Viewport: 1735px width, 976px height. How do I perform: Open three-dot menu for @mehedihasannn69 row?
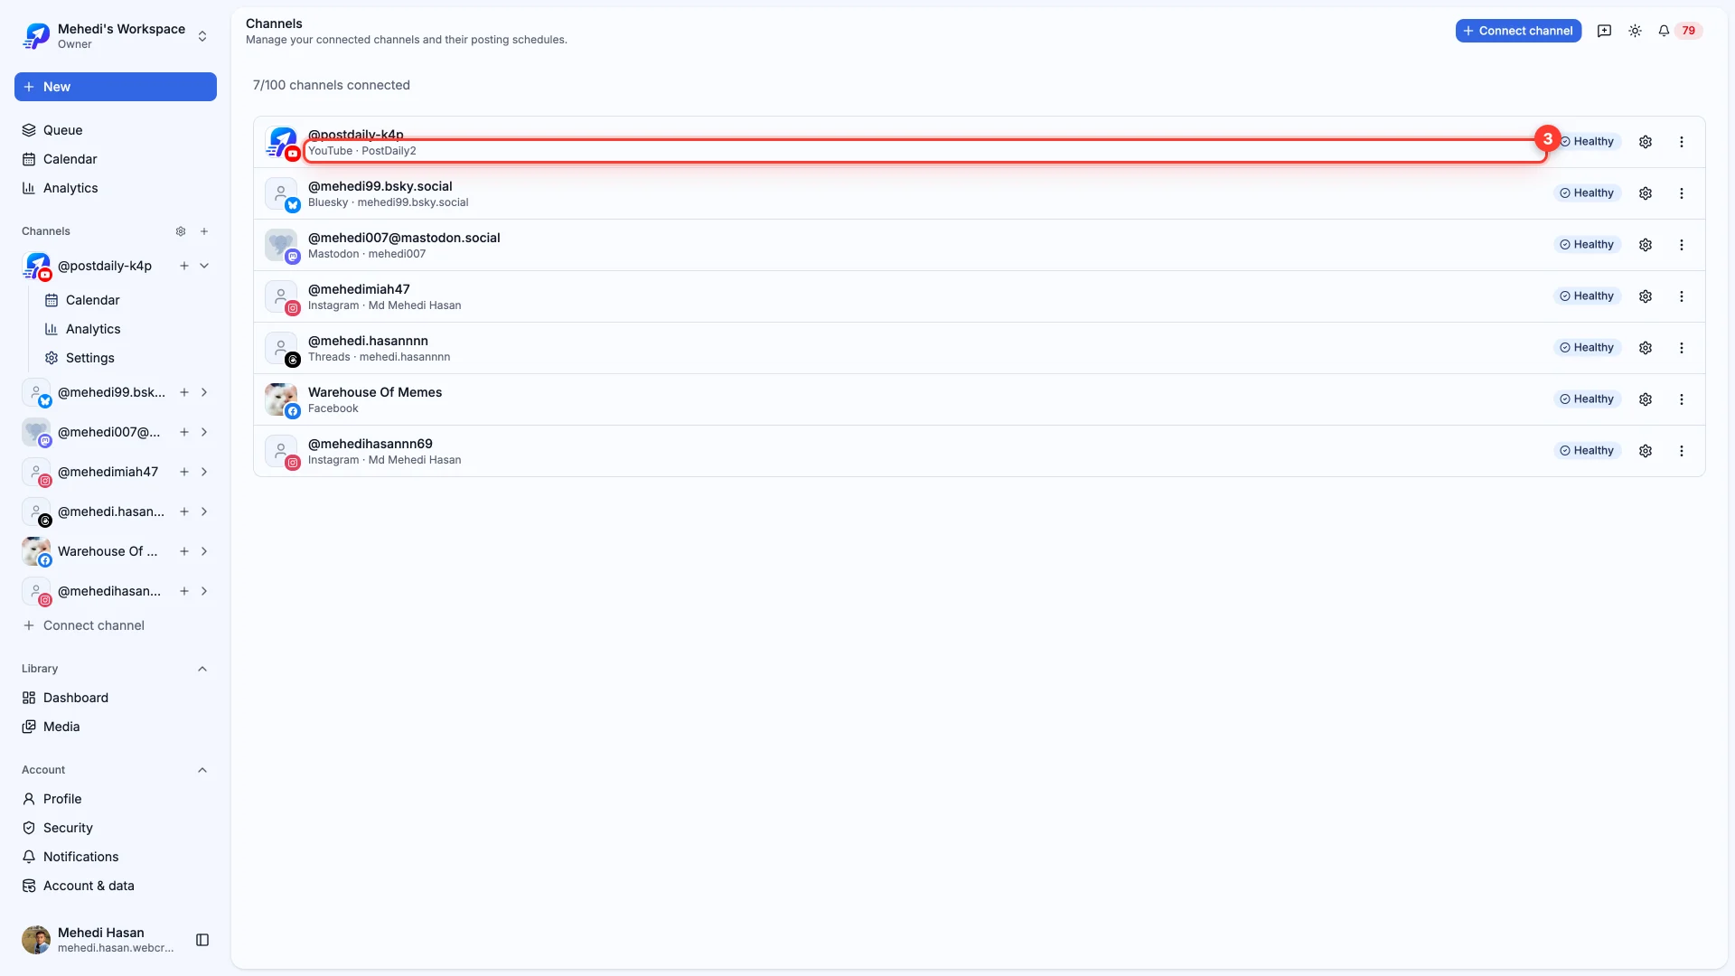click(x=1682, y=451)
